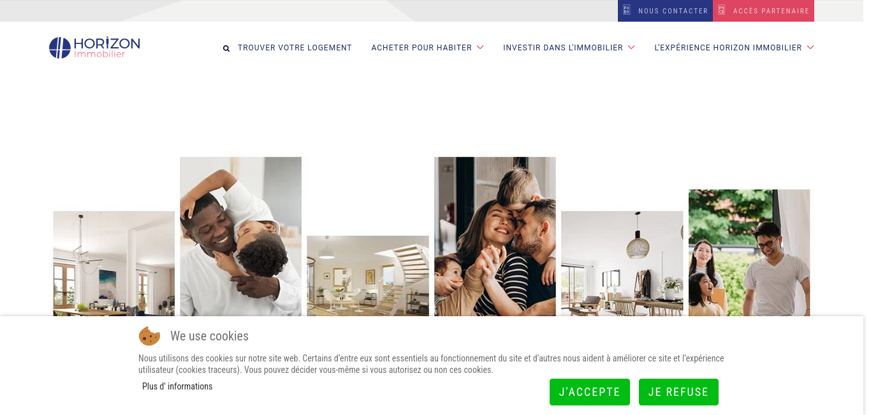Viewport: 871px width, 415px height.
Task: Click the search magnifier icon
Action: [226, 48]
